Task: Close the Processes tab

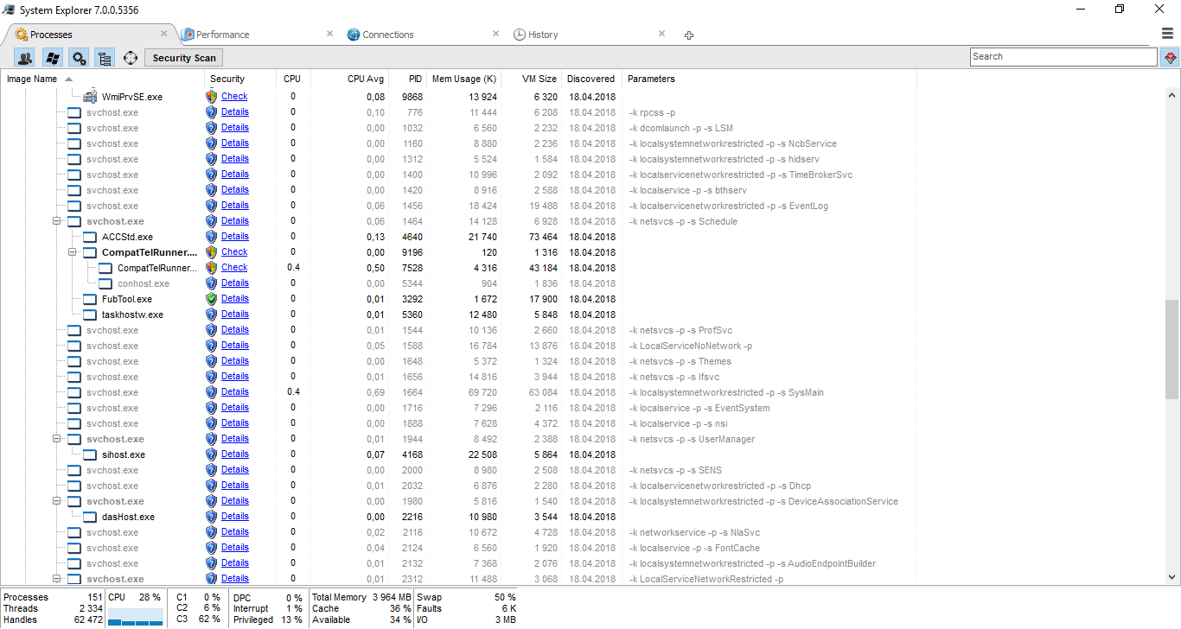Action: 163,34
